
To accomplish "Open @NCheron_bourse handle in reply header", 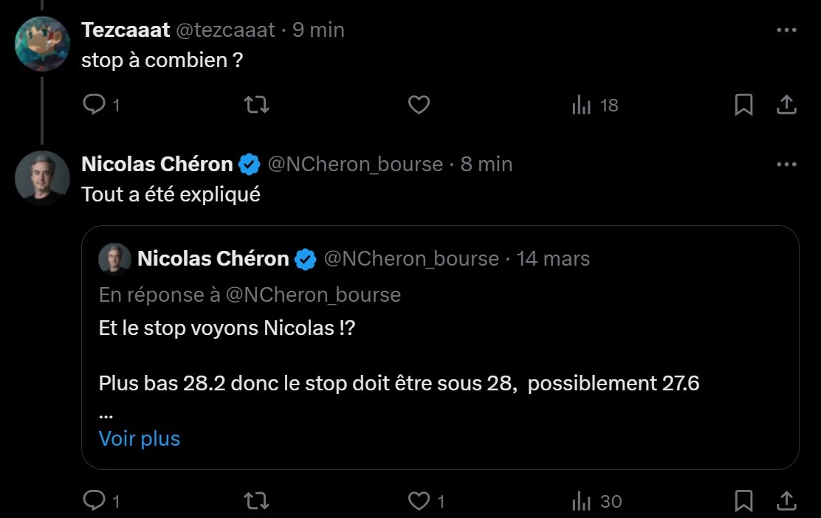I will (354, 165).
